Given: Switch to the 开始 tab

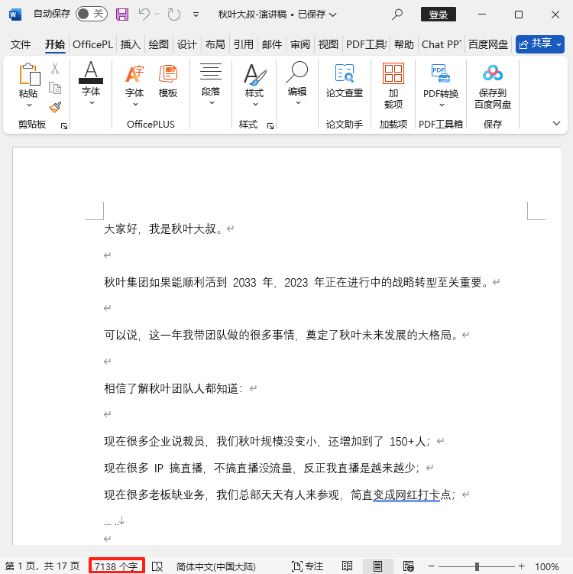Looking at the screenshot, I should point(55,44).
